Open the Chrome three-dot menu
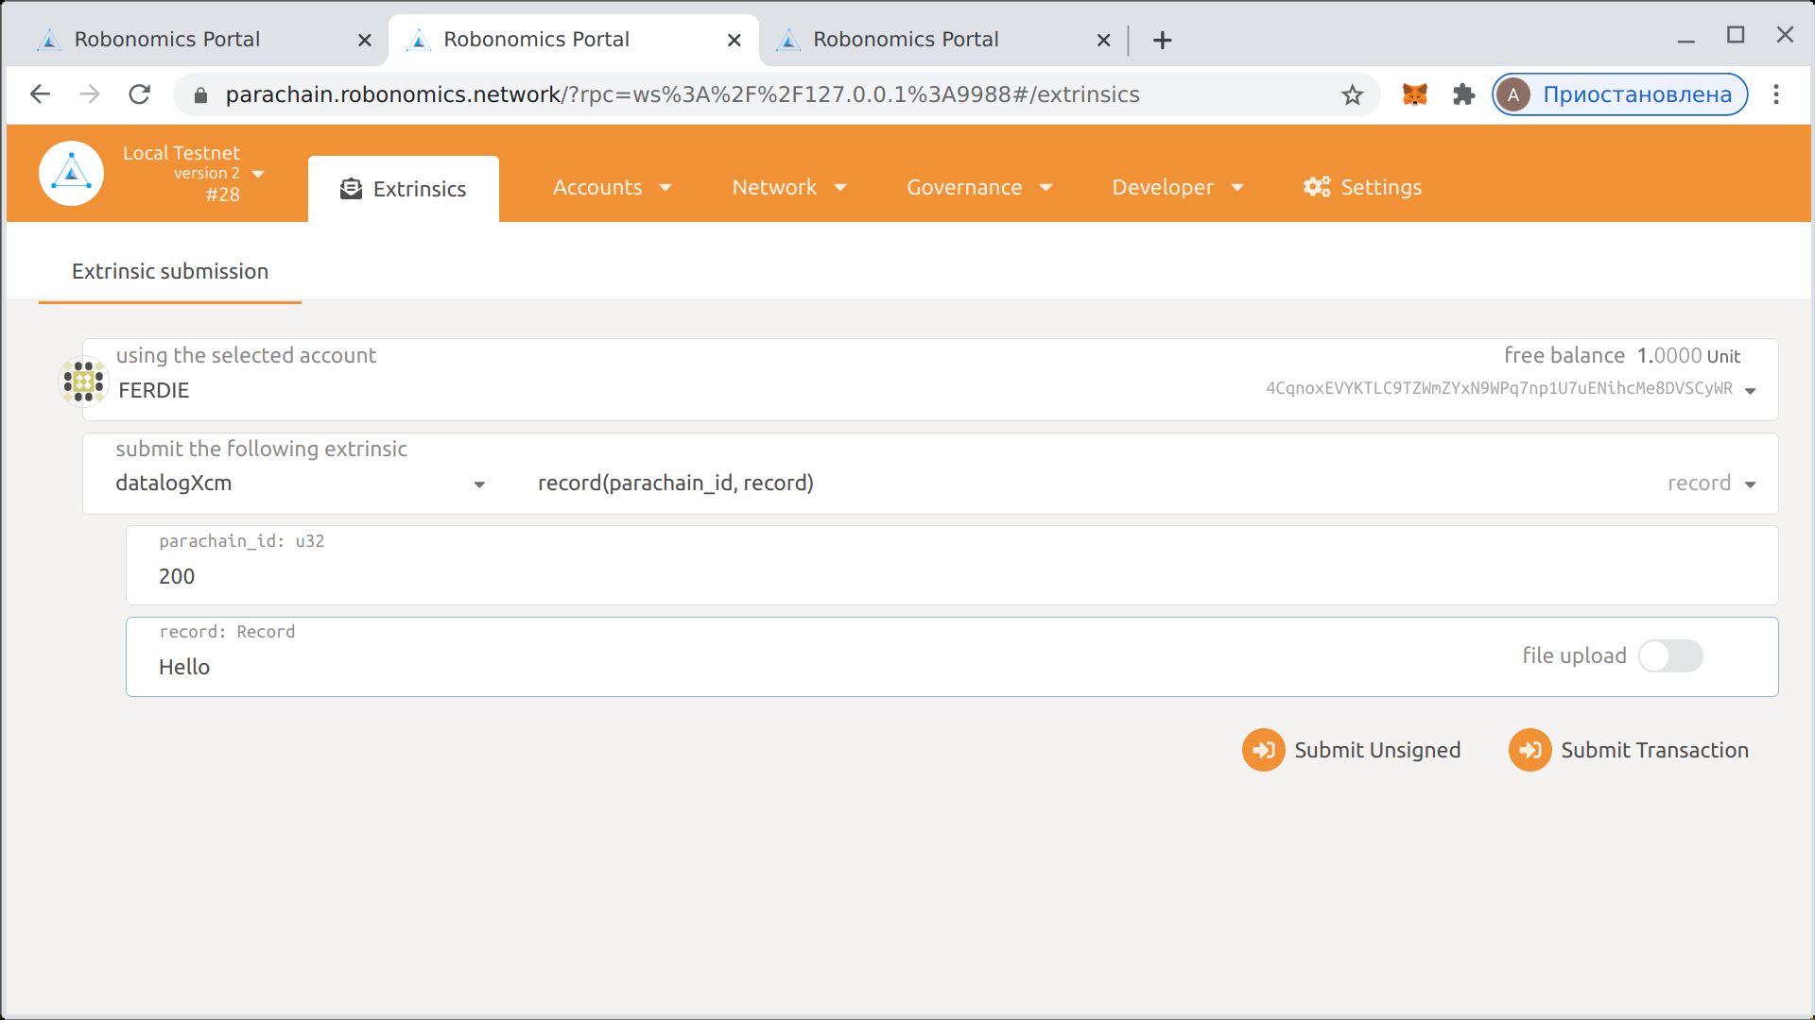Screen dimensions: 1815x1020 pyautogui.click(x=1776, y=94)
